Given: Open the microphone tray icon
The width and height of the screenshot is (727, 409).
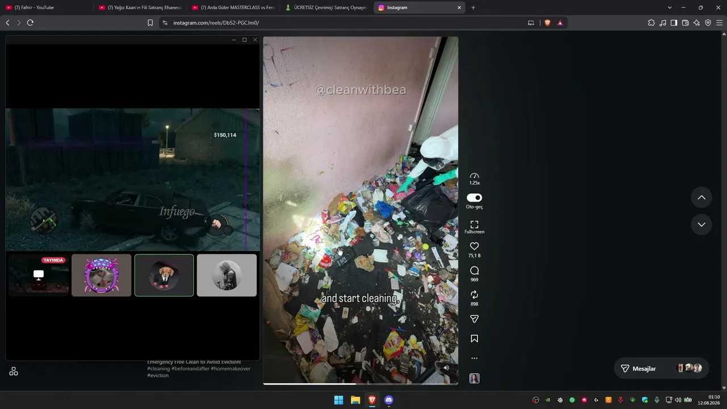Looking at the screenshot, I should [x=657, y=400].
